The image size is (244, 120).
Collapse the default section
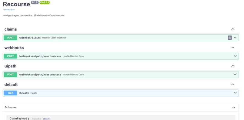pyautogui.click(x=233, y=84)
